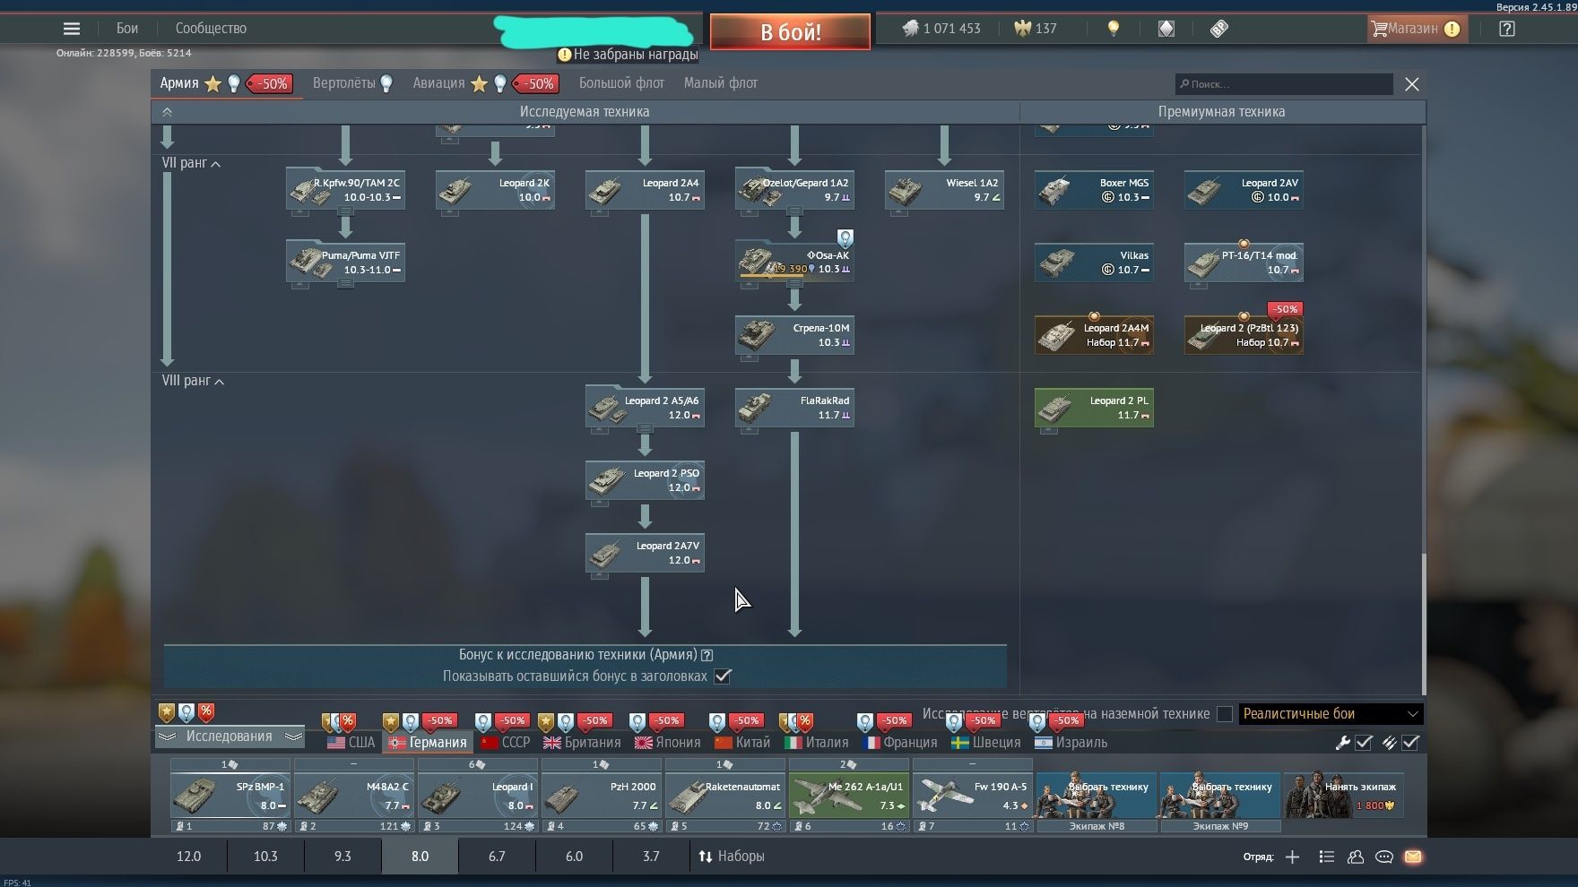Select the Leopard 2K vehicle
1578x887 pixels.
(495, 189)
